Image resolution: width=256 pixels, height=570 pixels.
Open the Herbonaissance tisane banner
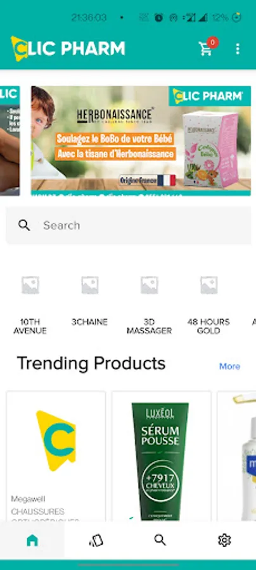click(141, 141)
